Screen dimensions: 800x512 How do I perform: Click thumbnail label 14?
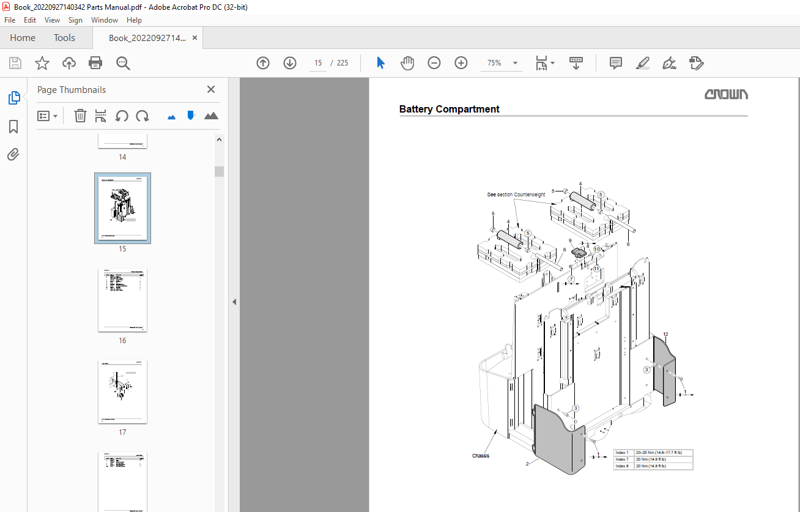point(122,157)
